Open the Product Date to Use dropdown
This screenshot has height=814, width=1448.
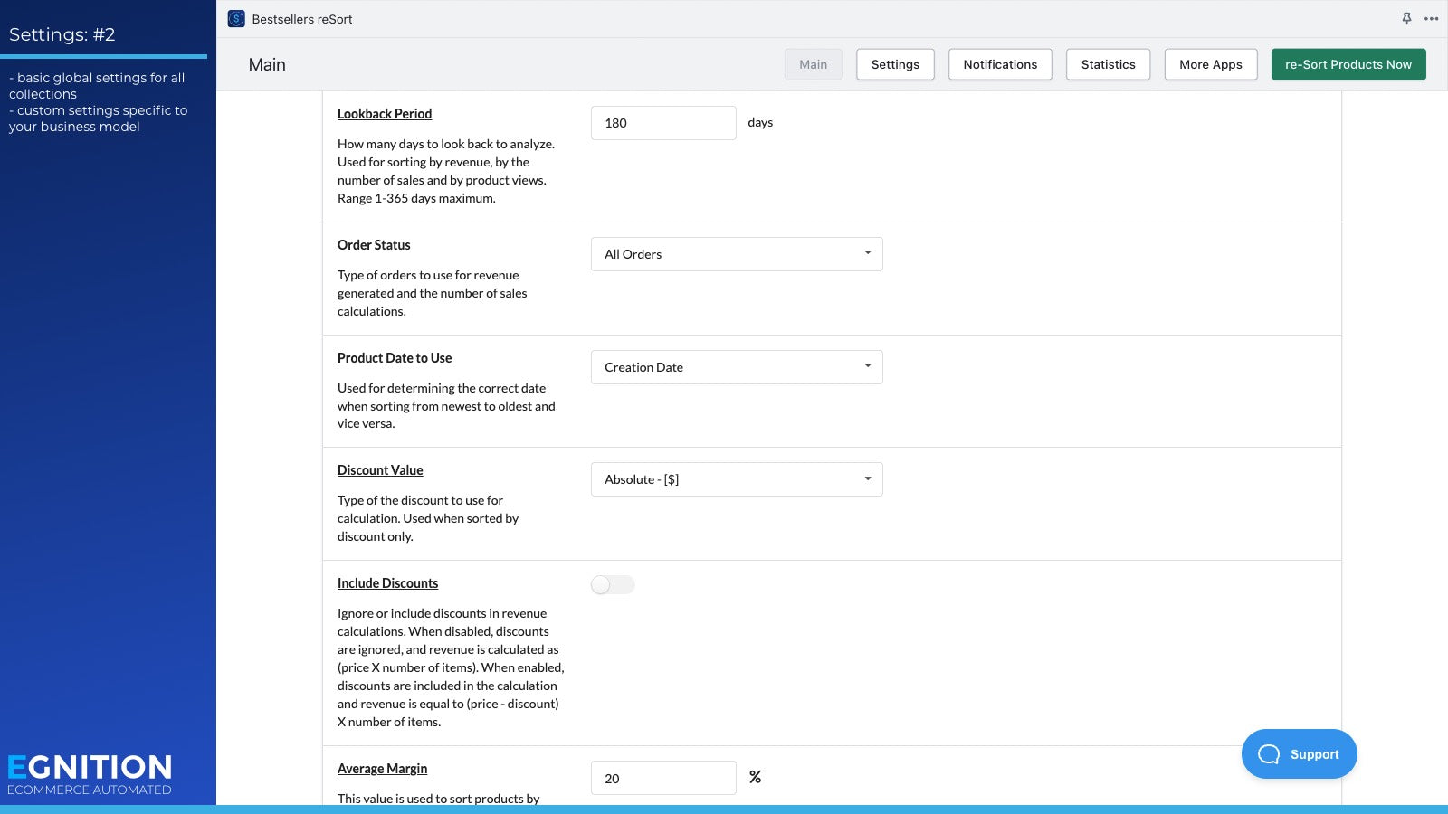tap(736, 366)
